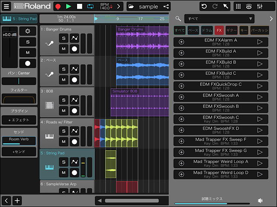This screenshot has height=207, width=277.
Task: Open the grid view icon
Action: coord(238,6)
